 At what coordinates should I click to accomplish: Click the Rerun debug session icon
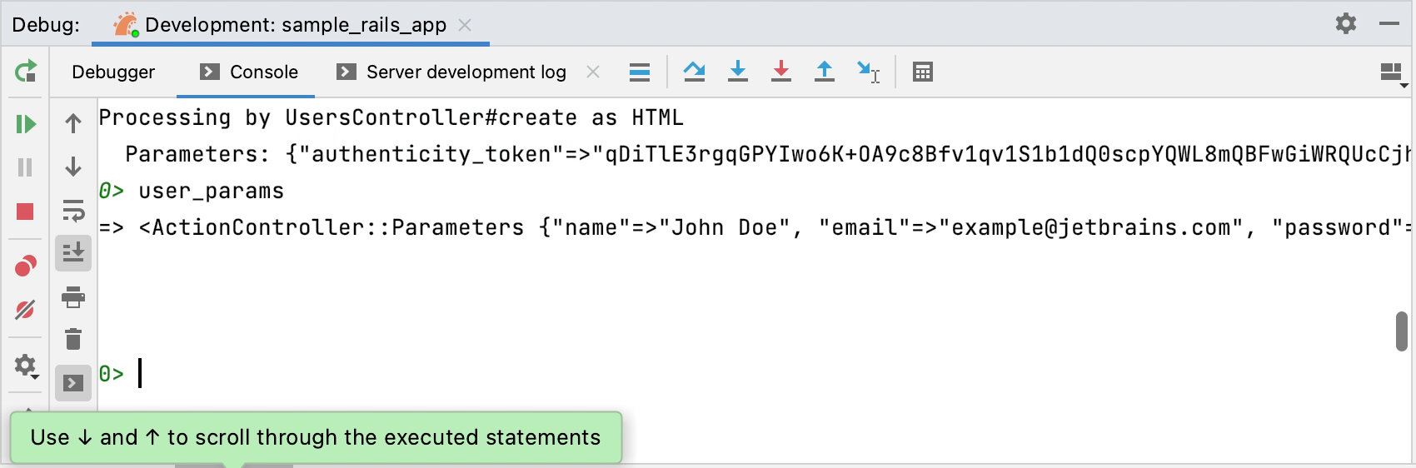26,72
